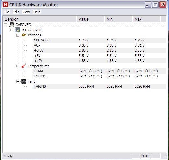This screenshot has height=160, width=169.
Task: Collapse the CAPOVEC root node
Action: pos(5,25)
